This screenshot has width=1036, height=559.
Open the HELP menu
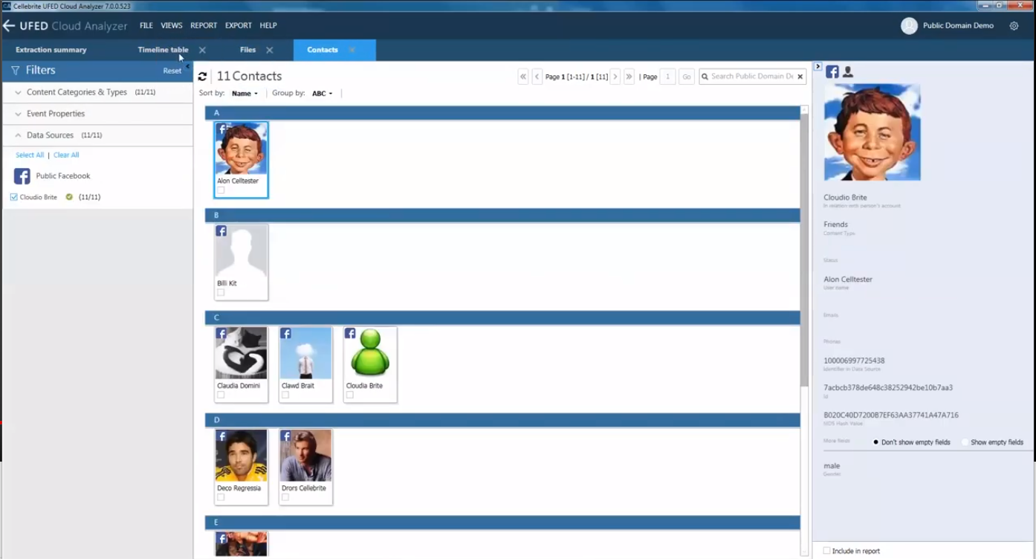[x=268, y=25]
